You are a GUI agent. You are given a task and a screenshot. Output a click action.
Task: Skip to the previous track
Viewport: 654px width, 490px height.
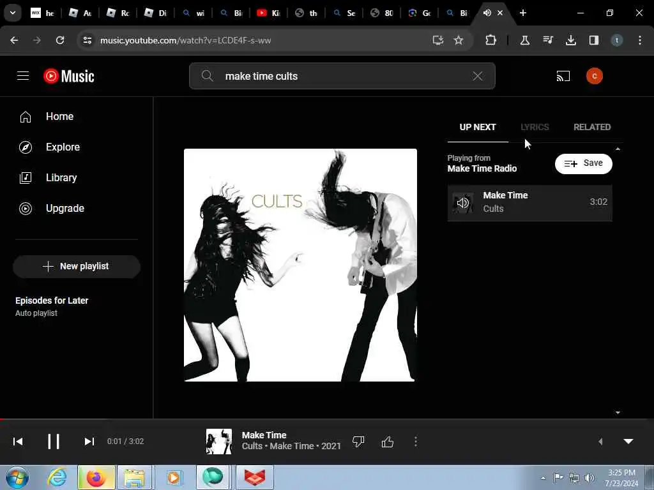[x=18, y=442]
